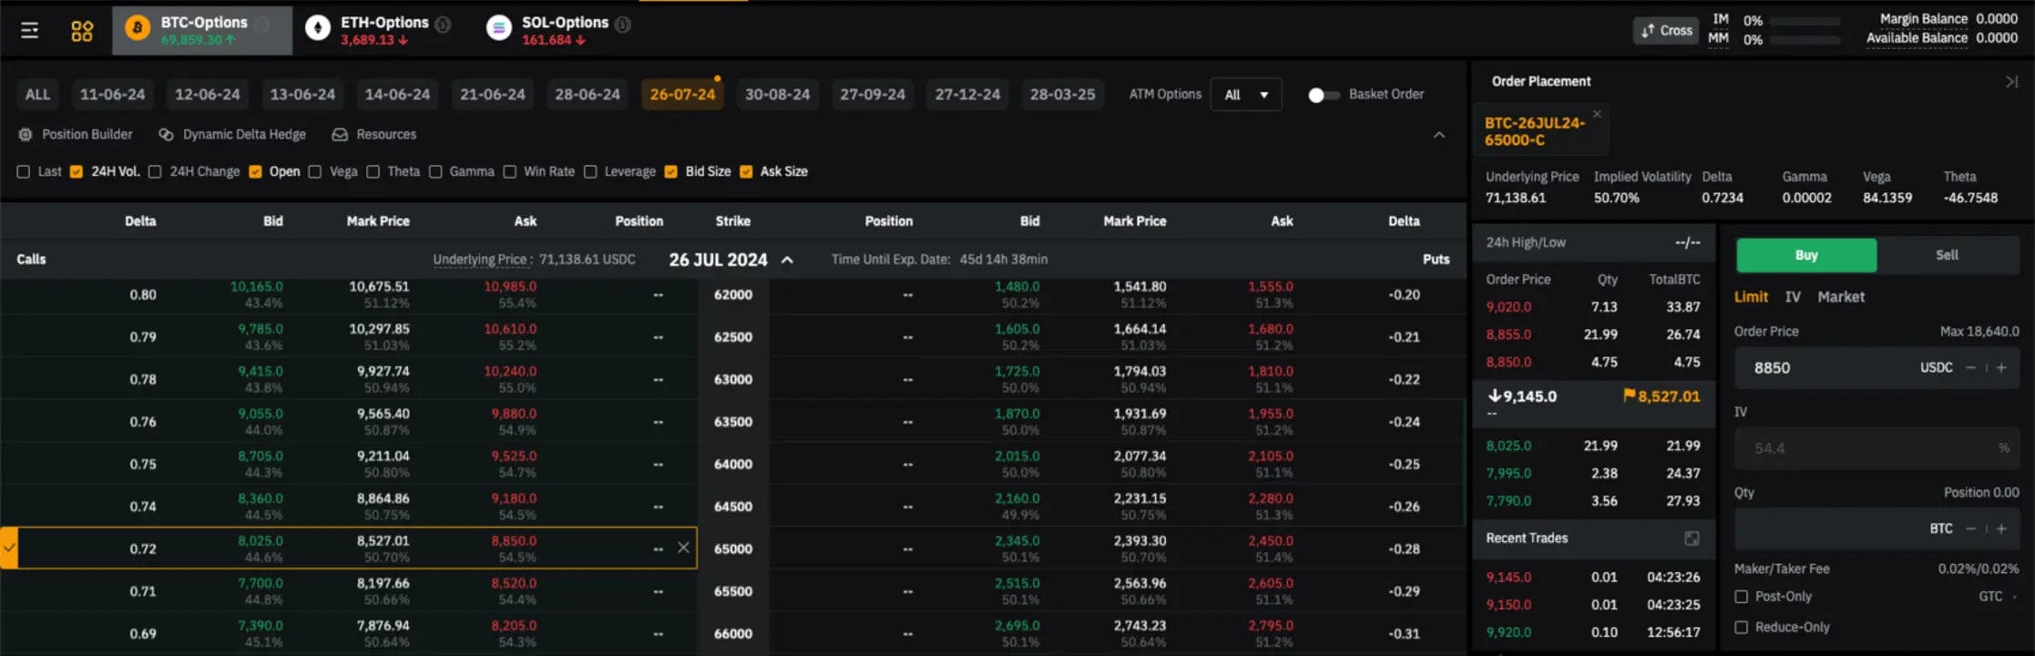Close the BTC-26JUL24-65000-C order tab
Image resolution: width=2035 pixels, height=656 pixels.
[1597, 114]
